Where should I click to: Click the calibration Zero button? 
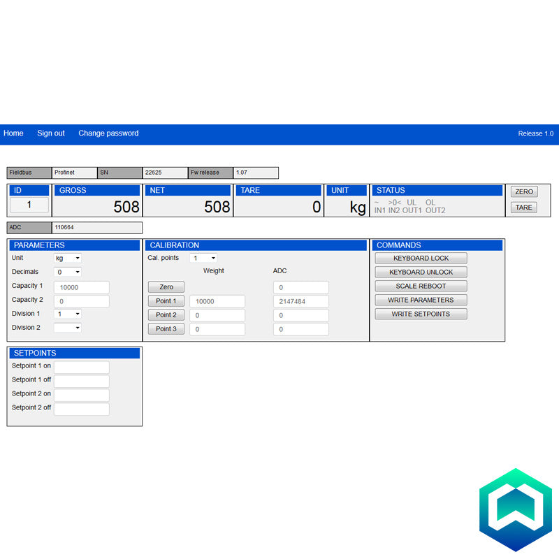pos(166,287)
